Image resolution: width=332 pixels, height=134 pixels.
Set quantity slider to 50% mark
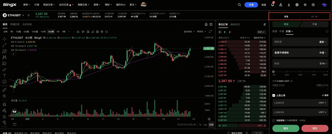point(300,72)
